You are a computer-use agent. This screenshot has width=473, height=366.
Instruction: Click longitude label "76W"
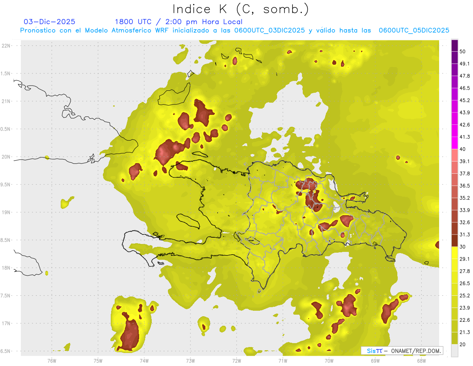[x=52, y=360]
